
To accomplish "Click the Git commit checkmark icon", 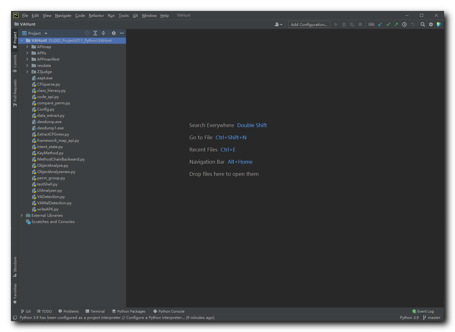I will point(388,24).
